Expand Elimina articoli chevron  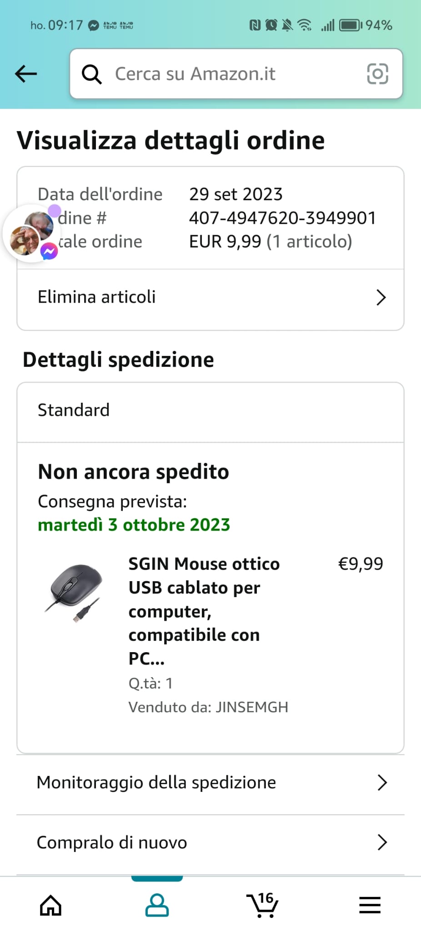click(x=381, y=298)
